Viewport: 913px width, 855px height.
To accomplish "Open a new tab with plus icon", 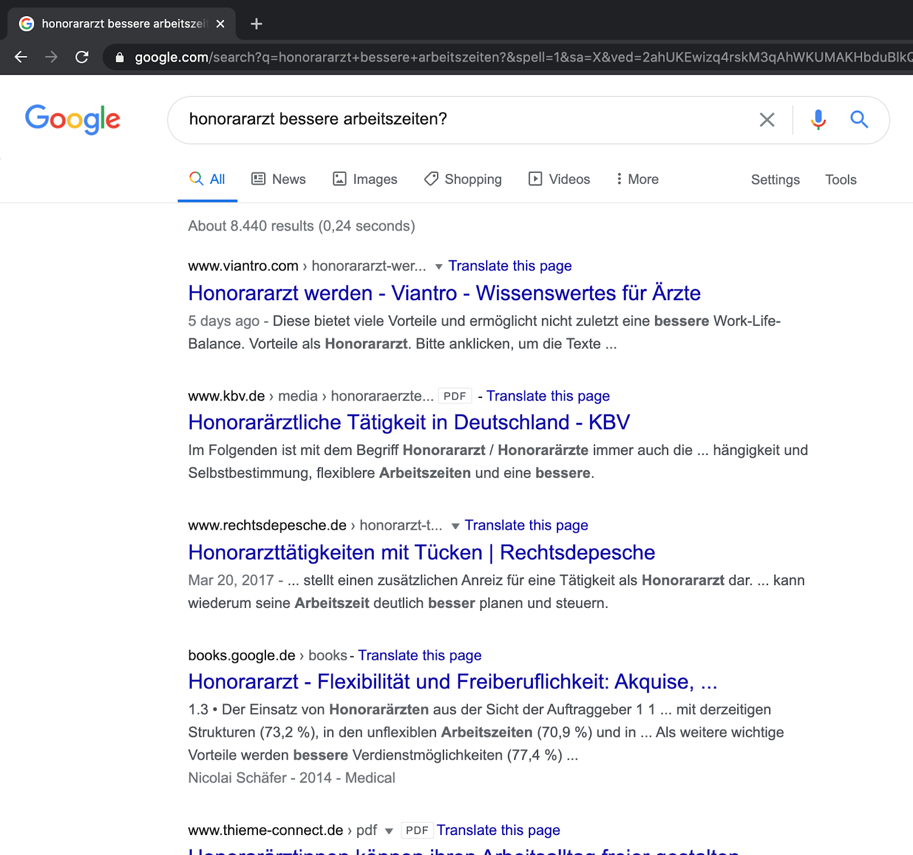I will [x=256, y=23].
